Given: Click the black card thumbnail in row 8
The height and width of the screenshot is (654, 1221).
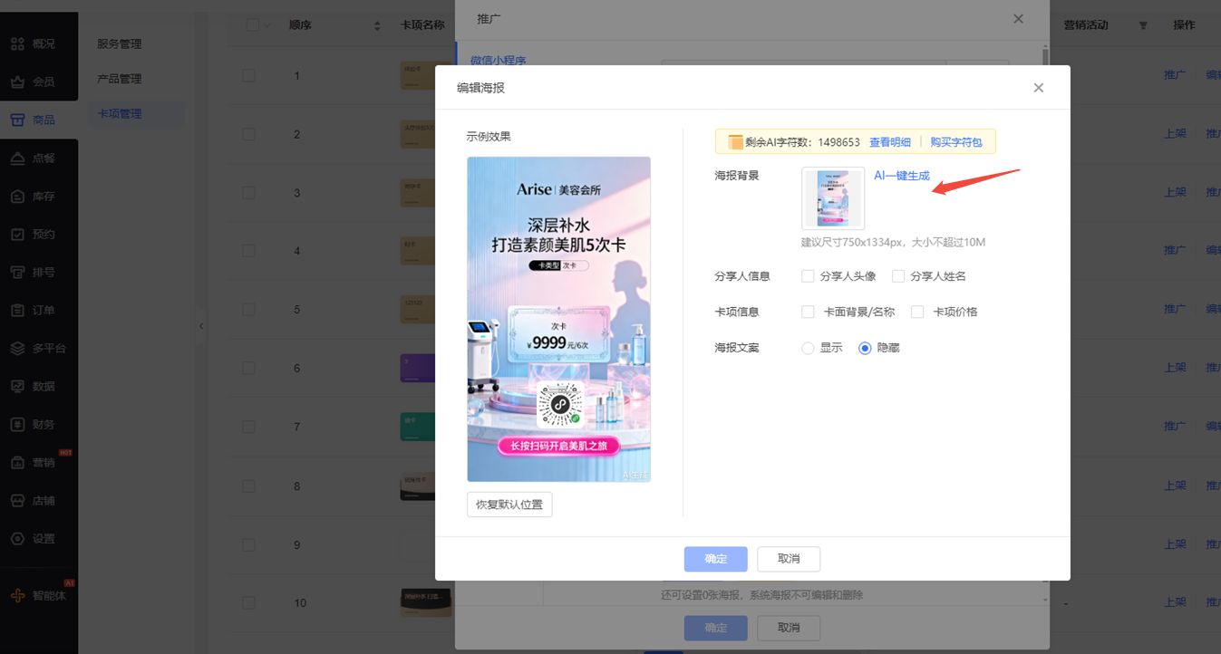Looking at the screenshot, I should click(x=418, y=486).
